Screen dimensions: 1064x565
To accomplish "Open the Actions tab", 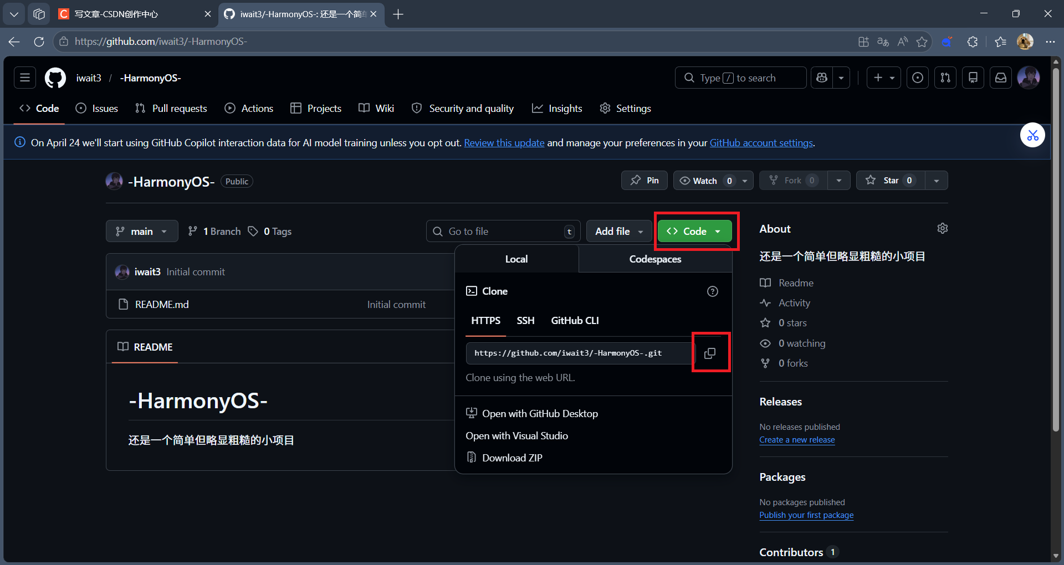I will click(249, 109).
